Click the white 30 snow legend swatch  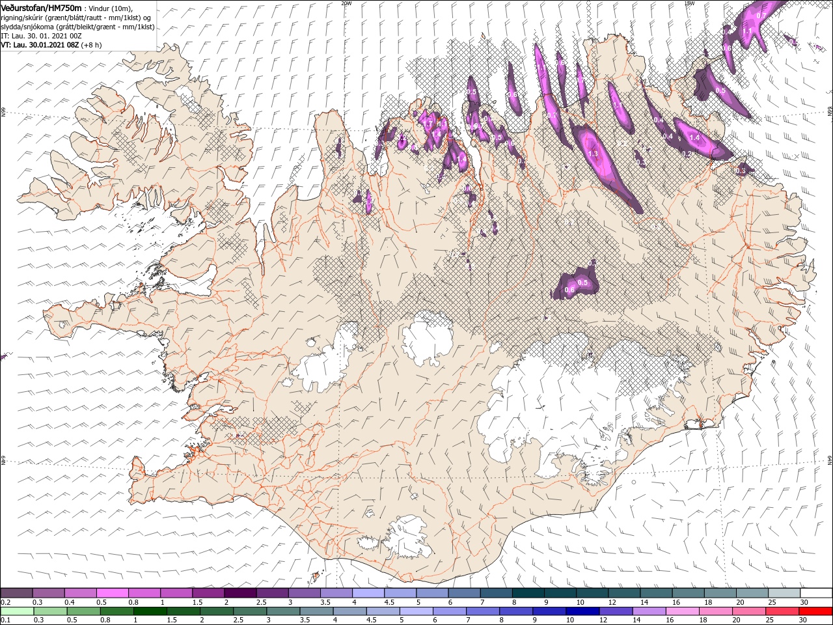coord(817,593)
